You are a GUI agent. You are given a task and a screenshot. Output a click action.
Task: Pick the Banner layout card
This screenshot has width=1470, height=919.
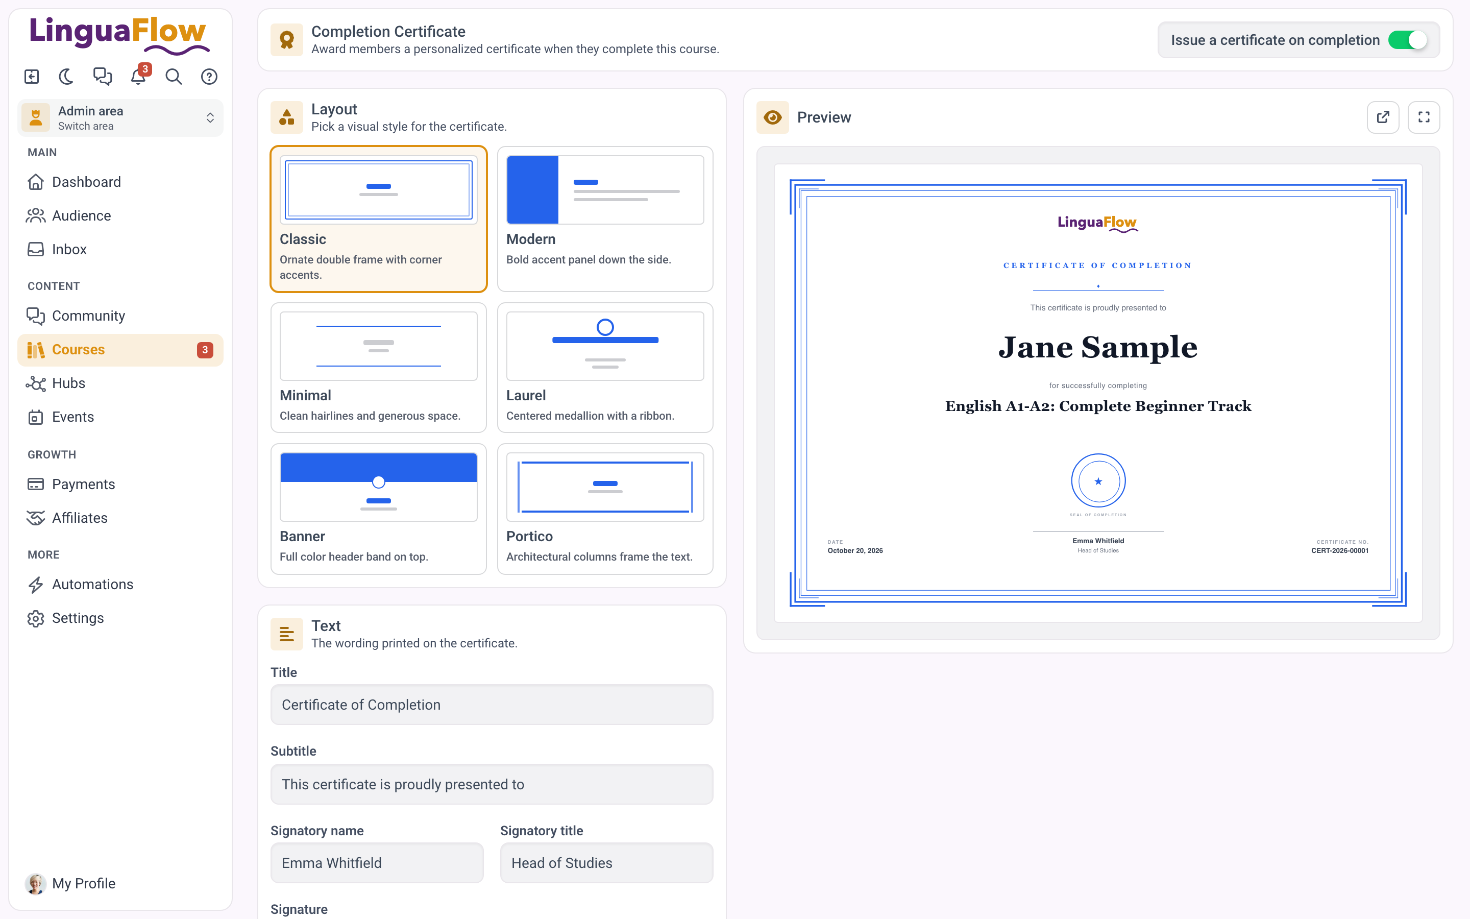pos(378,509)
